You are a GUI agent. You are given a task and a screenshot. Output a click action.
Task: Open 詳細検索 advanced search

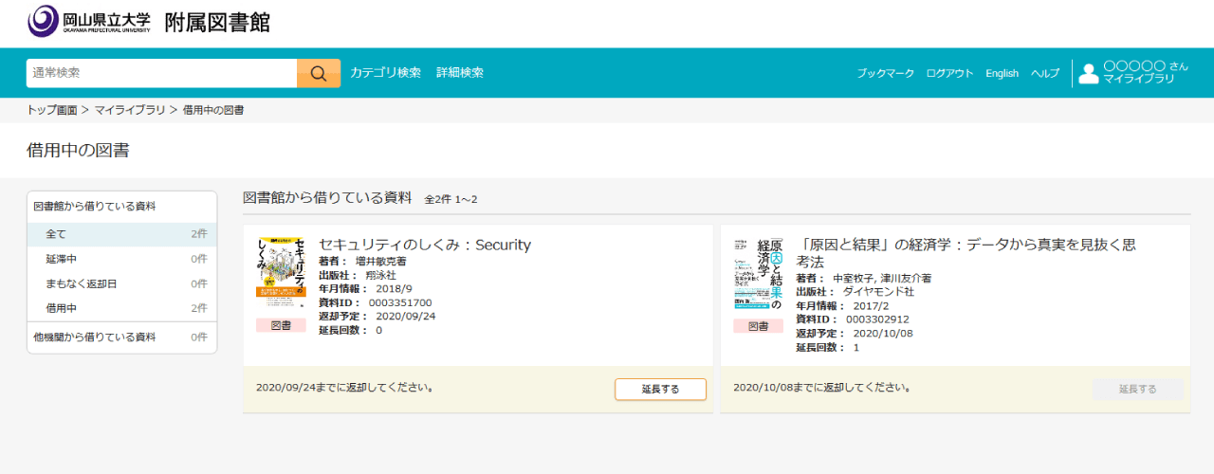[460, 73]
